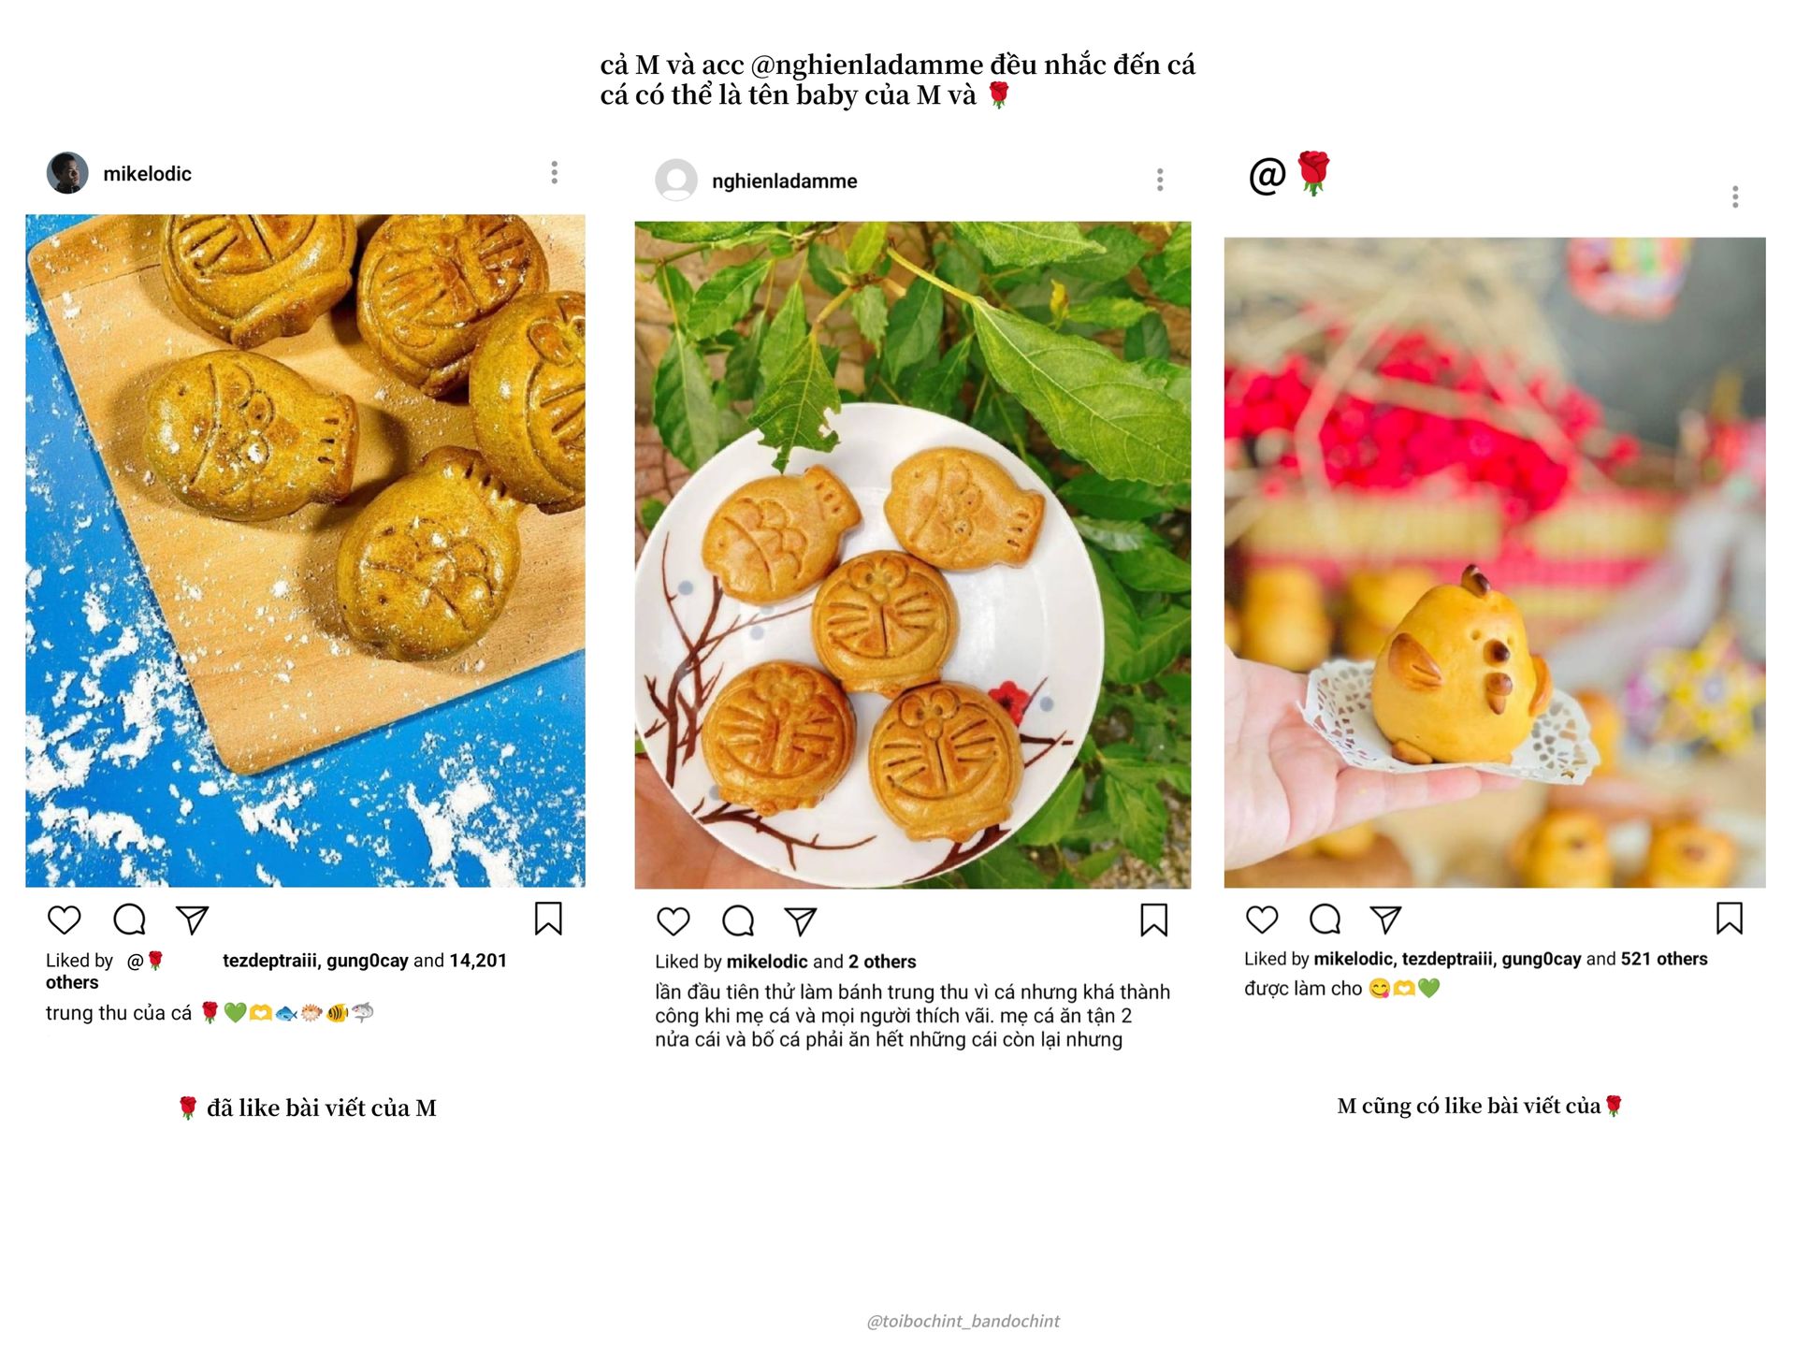
Task: Like the nghienladamme post
Action: [673, 921]
